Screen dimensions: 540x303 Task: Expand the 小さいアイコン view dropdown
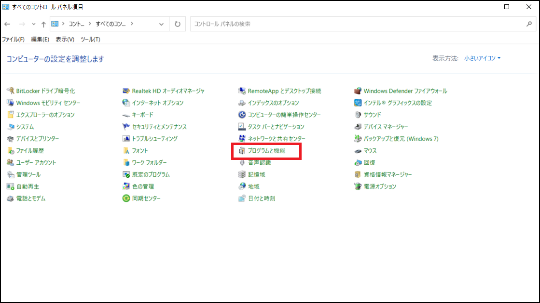[x=482, y=58]
